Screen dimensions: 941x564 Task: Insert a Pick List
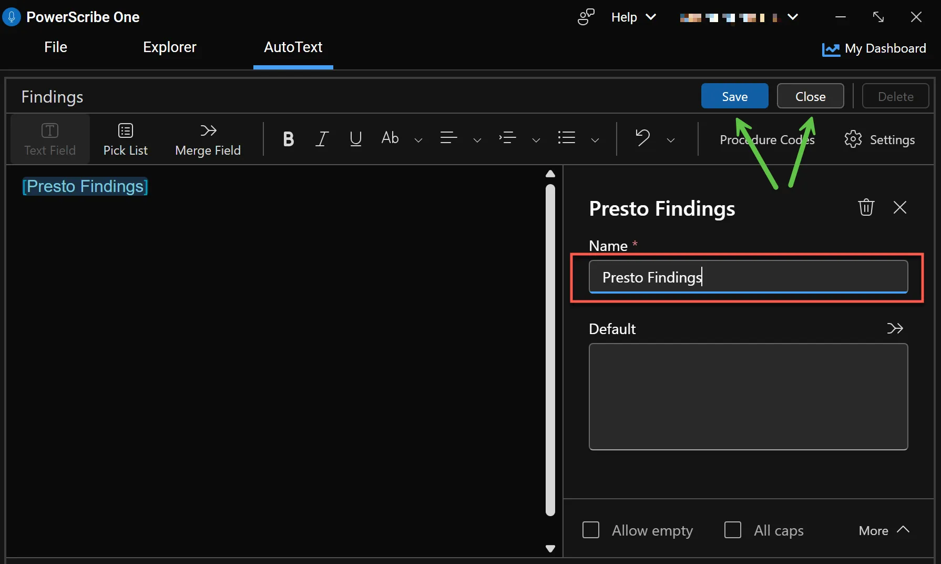pos(126,139)
